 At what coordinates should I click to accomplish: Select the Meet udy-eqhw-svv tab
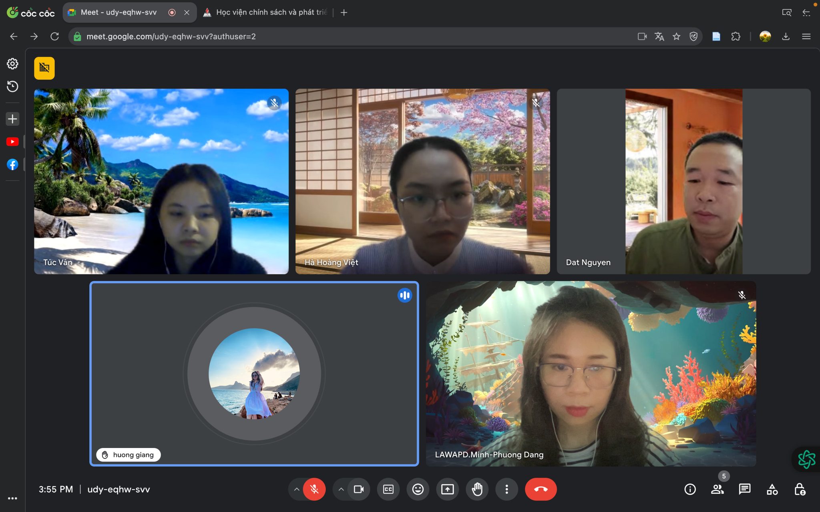(119, 12)
